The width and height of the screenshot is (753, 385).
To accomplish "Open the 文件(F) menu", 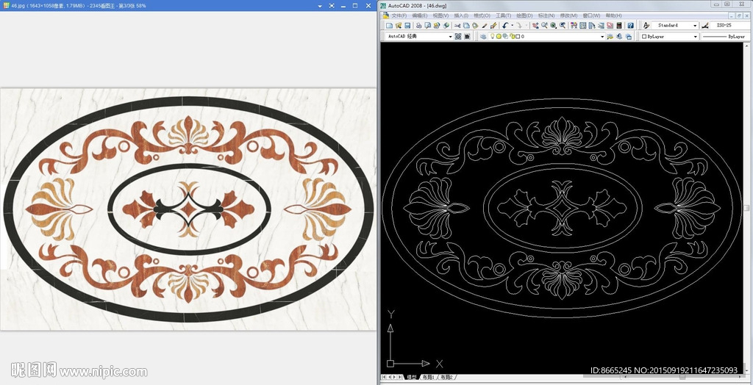I will (x=398, y=15).
